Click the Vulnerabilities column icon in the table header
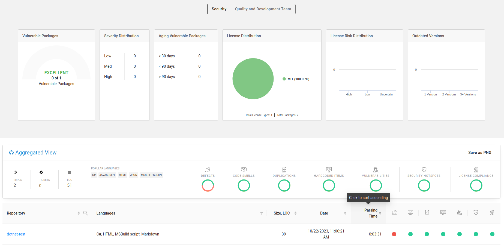Image resolution: width=504 pixels, height=245 pixels. click(x=460, y=213)
